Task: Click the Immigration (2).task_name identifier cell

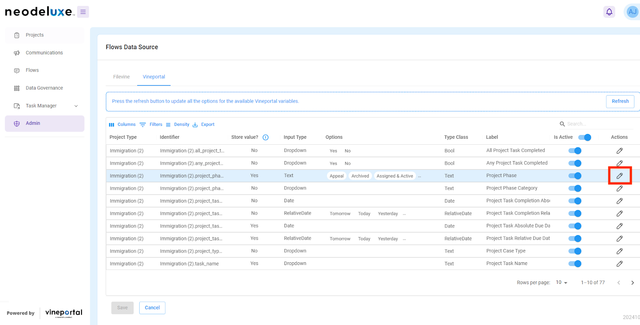Action: 190,264
